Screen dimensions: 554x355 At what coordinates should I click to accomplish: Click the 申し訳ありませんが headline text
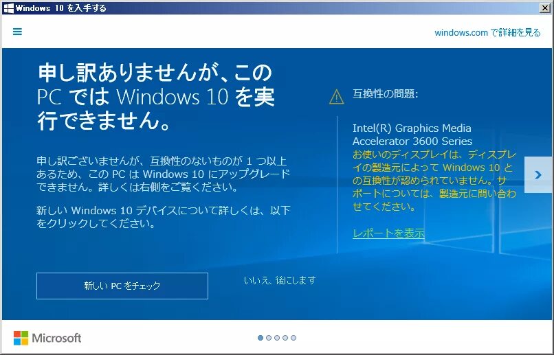click(x=155, y=96)
